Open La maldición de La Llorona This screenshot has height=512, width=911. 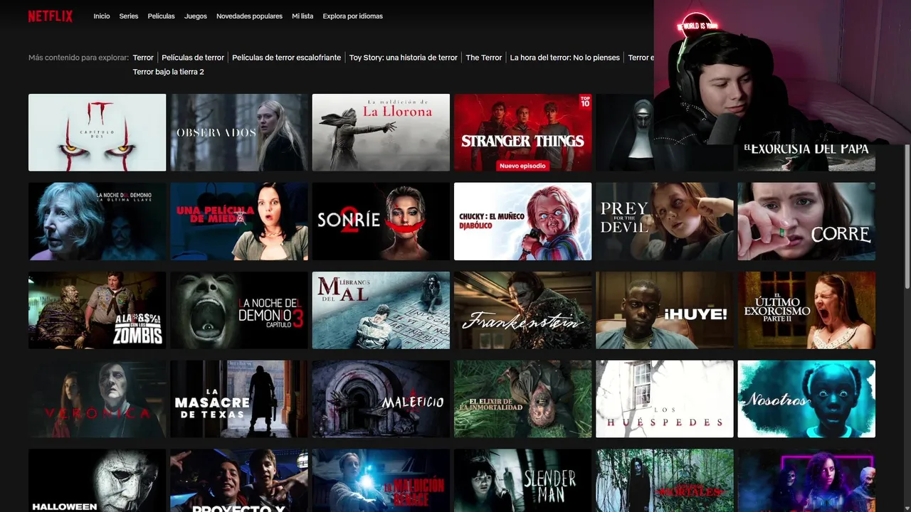(x=381, y=132)
